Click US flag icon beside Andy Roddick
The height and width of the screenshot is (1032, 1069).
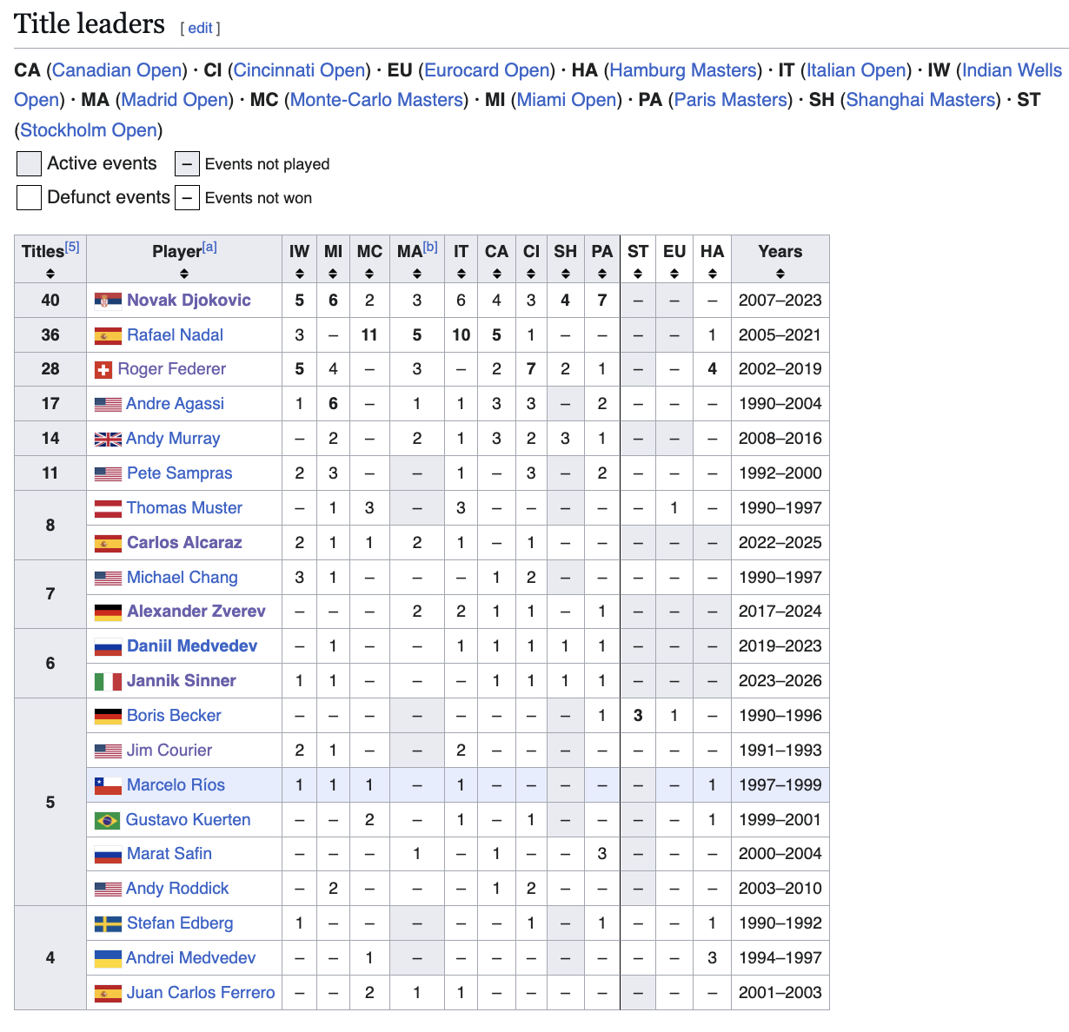(x=108, y=889)
